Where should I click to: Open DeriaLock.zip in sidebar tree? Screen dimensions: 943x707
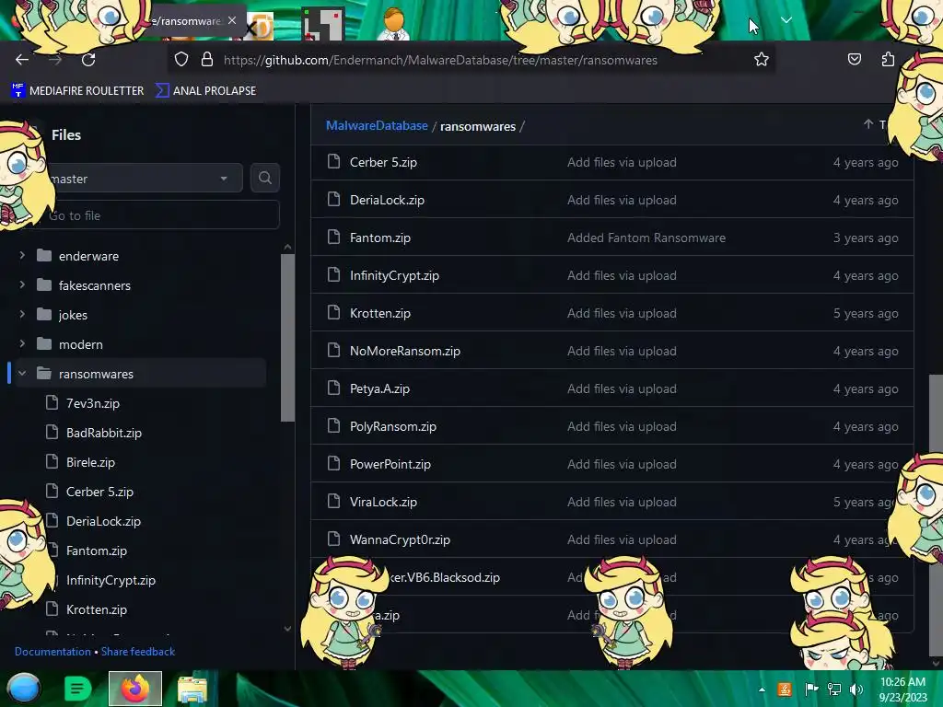click(103, 521)
